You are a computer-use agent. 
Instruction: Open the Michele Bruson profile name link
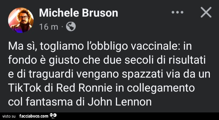(x=79, y=13)
